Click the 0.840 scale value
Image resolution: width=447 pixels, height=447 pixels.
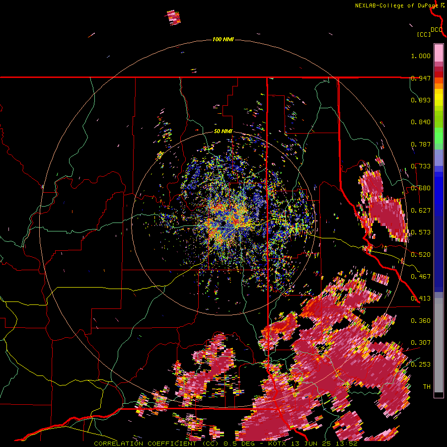pyautogui.click(x=421, y=122)
